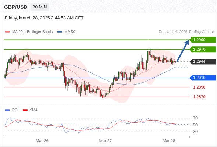Click the Mar 28 date axis label

point(169,141)
